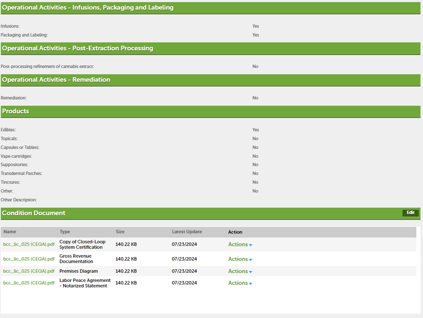Sort the table by Size column

tap(120, 232)
